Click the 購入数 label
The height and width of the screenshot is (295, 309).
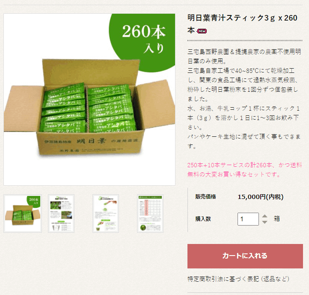click(203, 219)
